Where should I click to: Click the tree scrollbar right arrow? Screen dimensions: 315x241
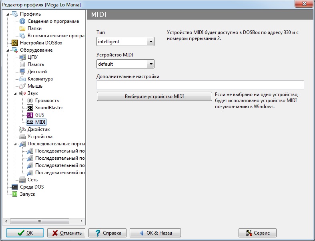click(x=81, y=221)
